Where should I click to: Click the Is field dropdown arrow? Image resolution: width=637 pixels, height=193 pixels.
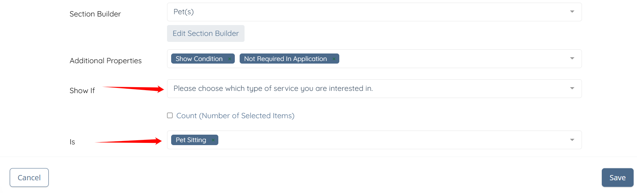point(572,140)
